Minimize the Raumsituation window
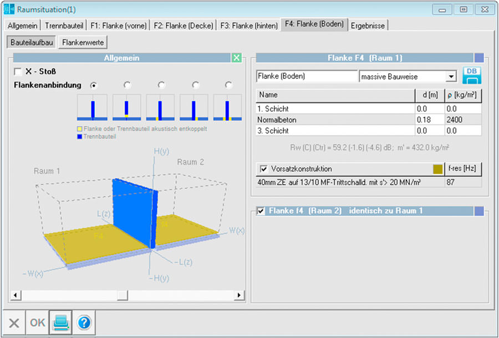Viewport: 499px width, 338px height. click(x=442, y=9)
